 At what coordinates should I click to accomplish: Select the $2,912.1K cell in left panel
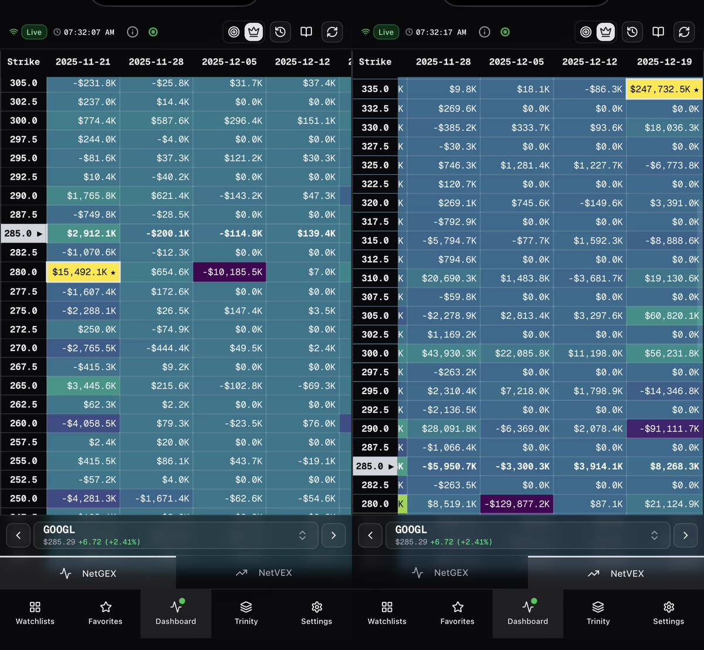pos(83,233)
